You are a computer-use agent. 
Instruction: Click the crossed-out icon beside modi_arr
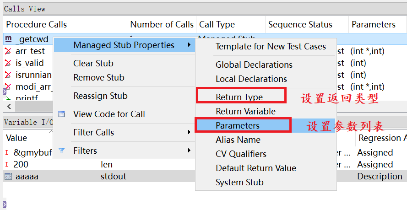pyautogui.click(x=8, y=87)
